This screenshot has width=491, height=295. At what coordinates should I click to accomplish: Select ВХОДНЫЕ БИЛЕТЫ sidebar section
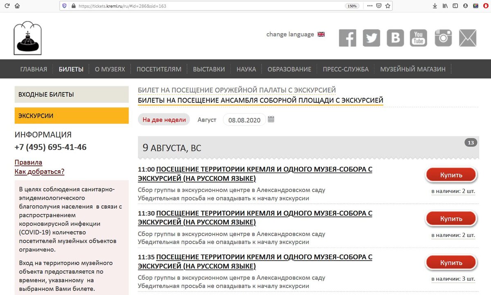[72, 95]
